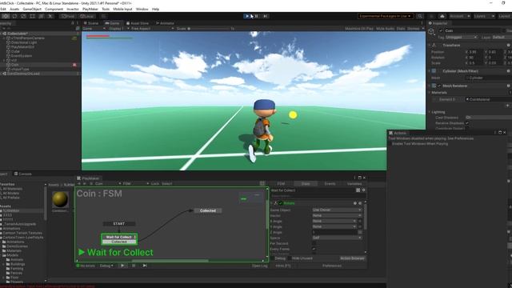The height and width of the screenshot is (288, 512).
Task: Open PlayMaker Preferences button
Action: pyautogui.click(x=332, y=266)
